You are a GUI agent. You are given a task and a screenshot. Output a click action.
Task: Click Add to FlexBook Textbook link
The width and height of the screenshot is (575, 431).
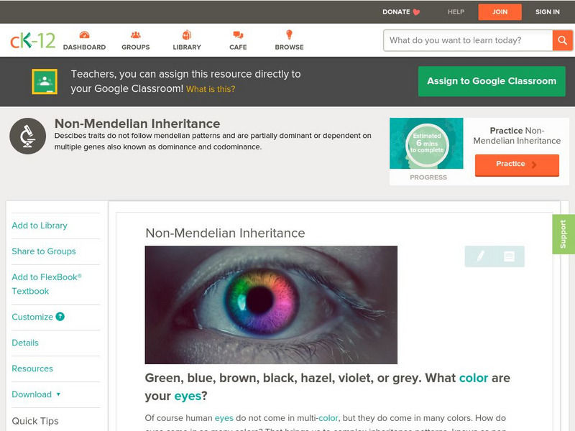[47, 284]
